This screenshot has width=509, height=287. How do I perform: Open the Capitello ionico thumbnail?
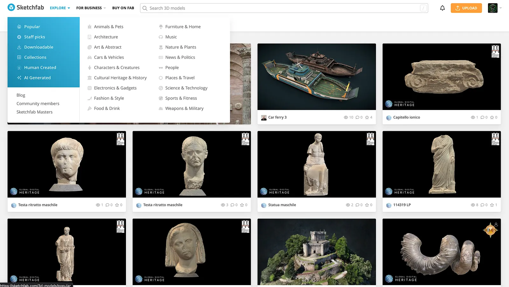point(442,77)
